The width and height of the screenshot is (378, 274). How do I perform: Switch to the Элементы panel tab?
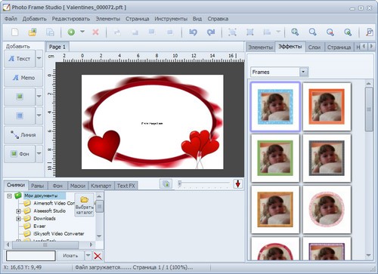coord(260,48)
